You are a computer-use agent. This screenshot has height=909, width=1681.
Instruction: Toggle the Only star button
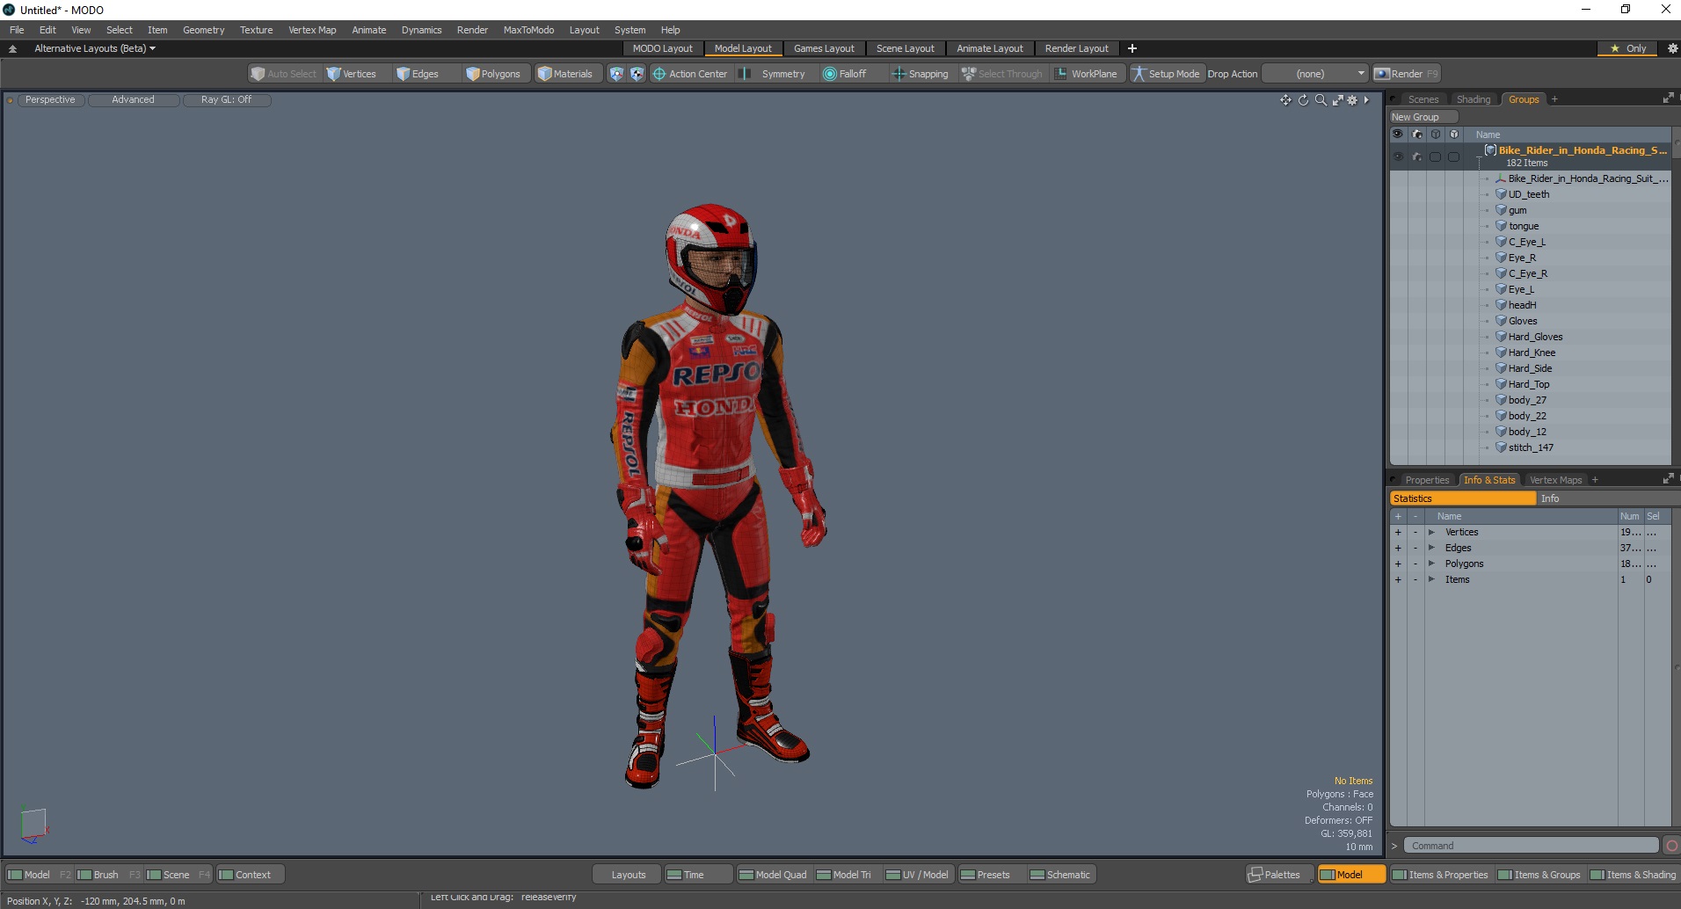click(x=1628, y=48)
